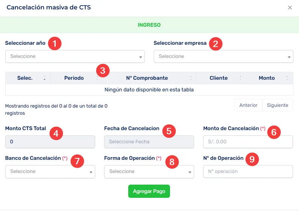299x220 pixels.
Task: Open the Seleccionar empresa dropdown
Action: (223, 56)
